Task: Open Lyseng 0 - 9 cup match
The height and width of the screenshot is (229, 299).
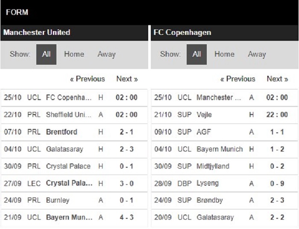Action: point(207,183)
